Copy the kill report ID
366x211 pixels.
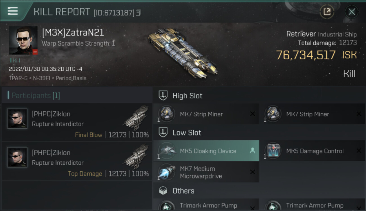[x=138, y=13]
